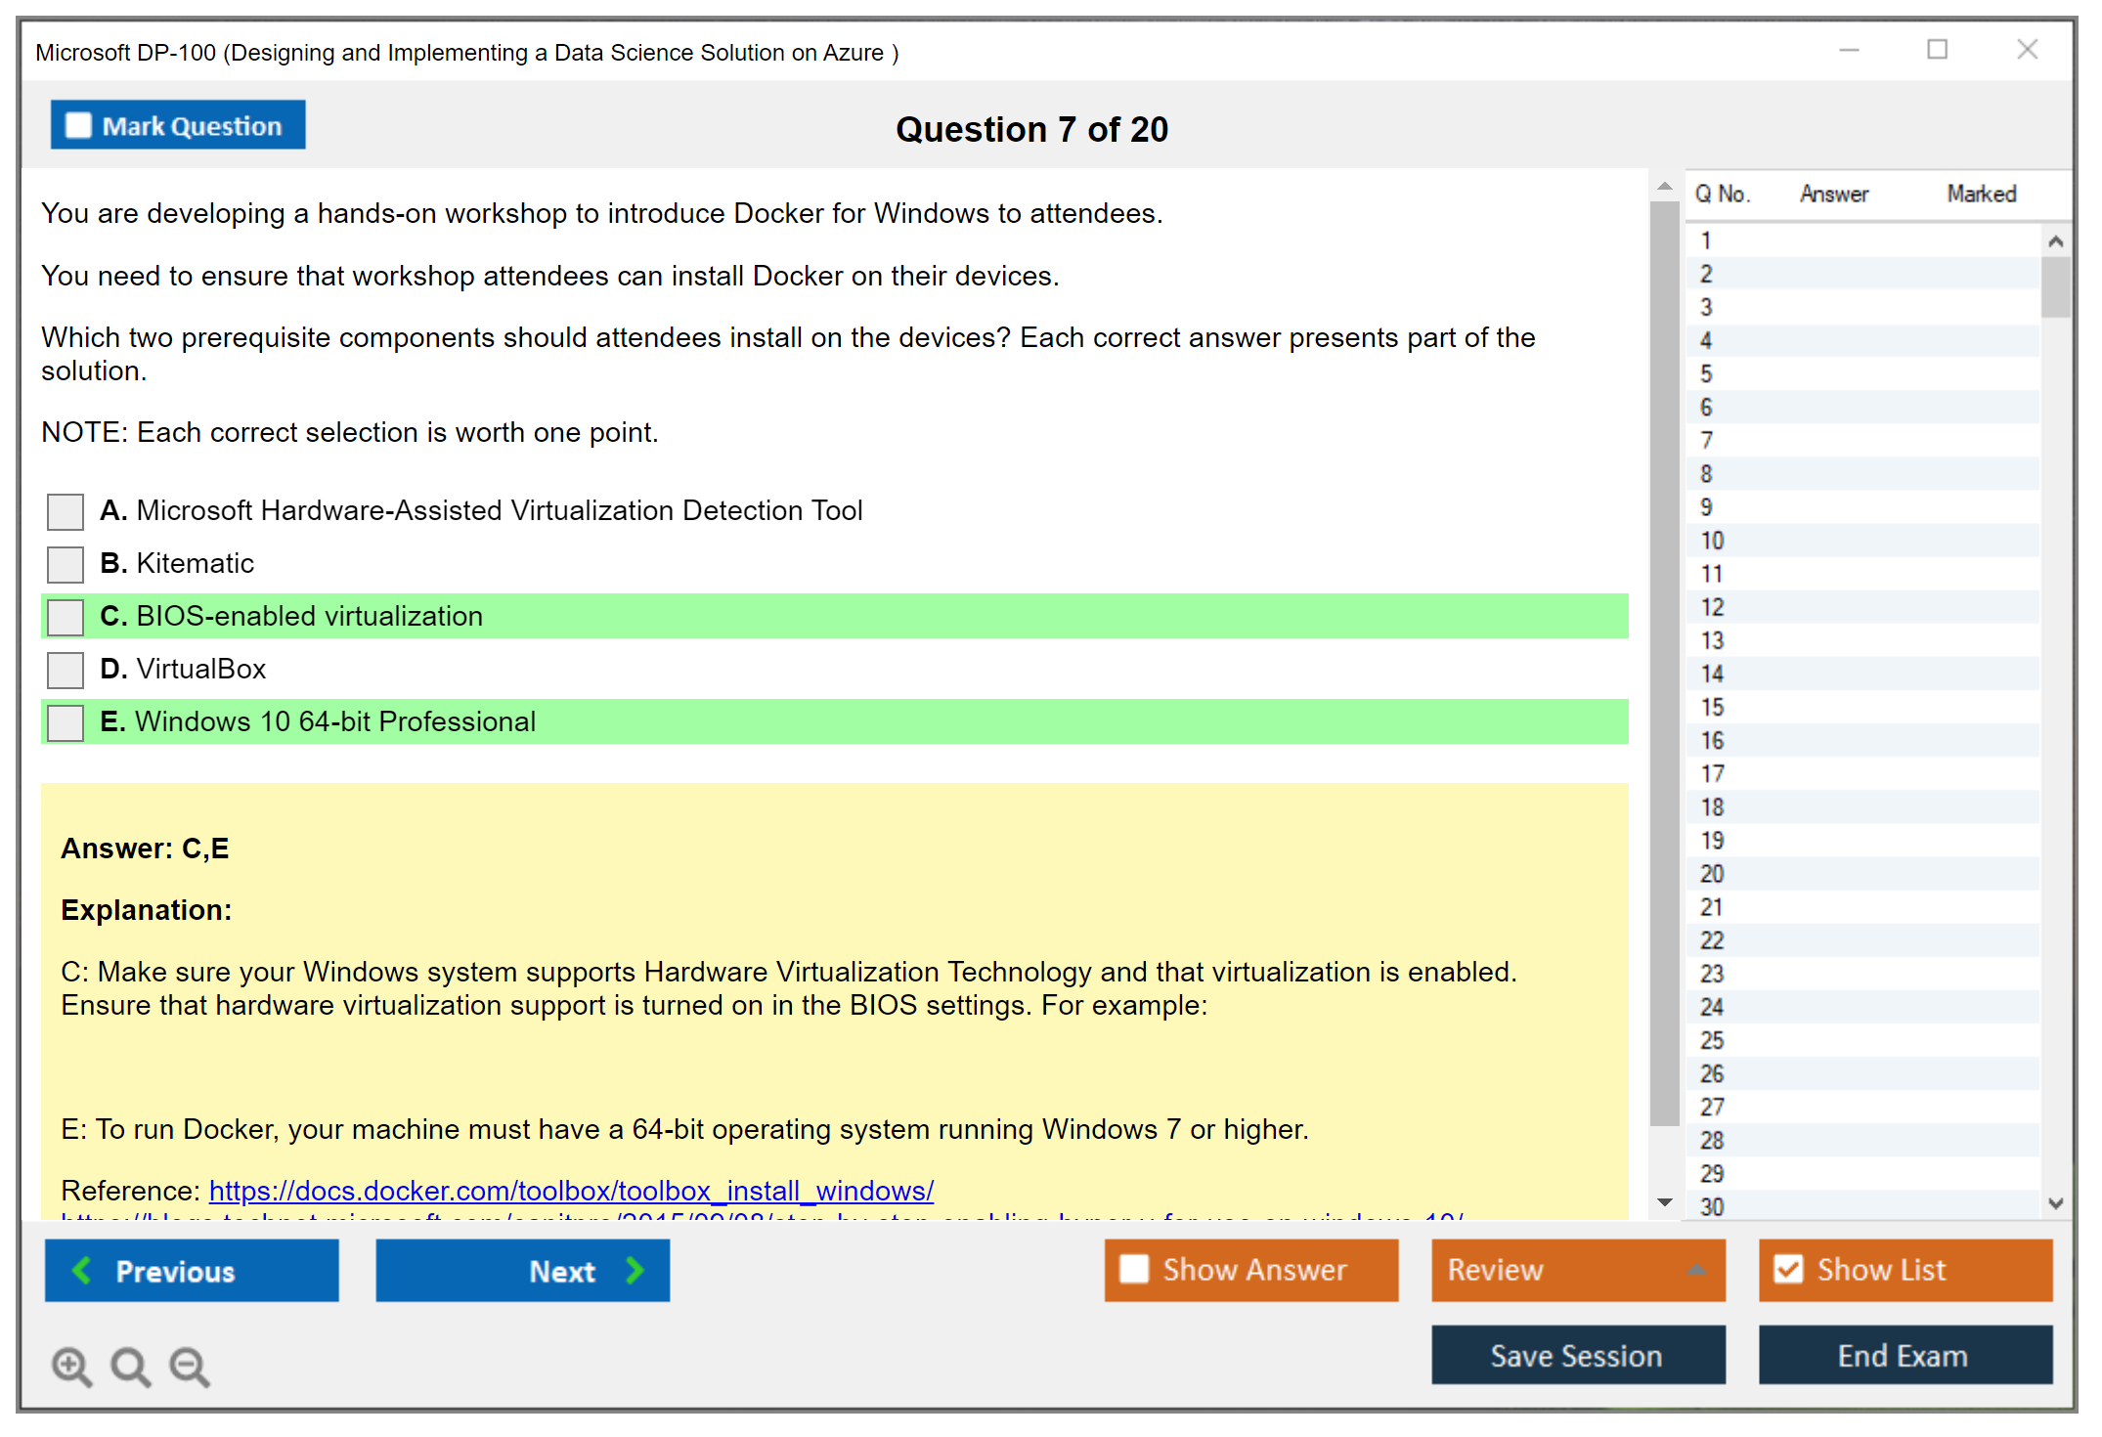Toggle the Show List option
Image resolution: width=2102 pixels, height=1437 pixels.
[x=1788, y=1269]
